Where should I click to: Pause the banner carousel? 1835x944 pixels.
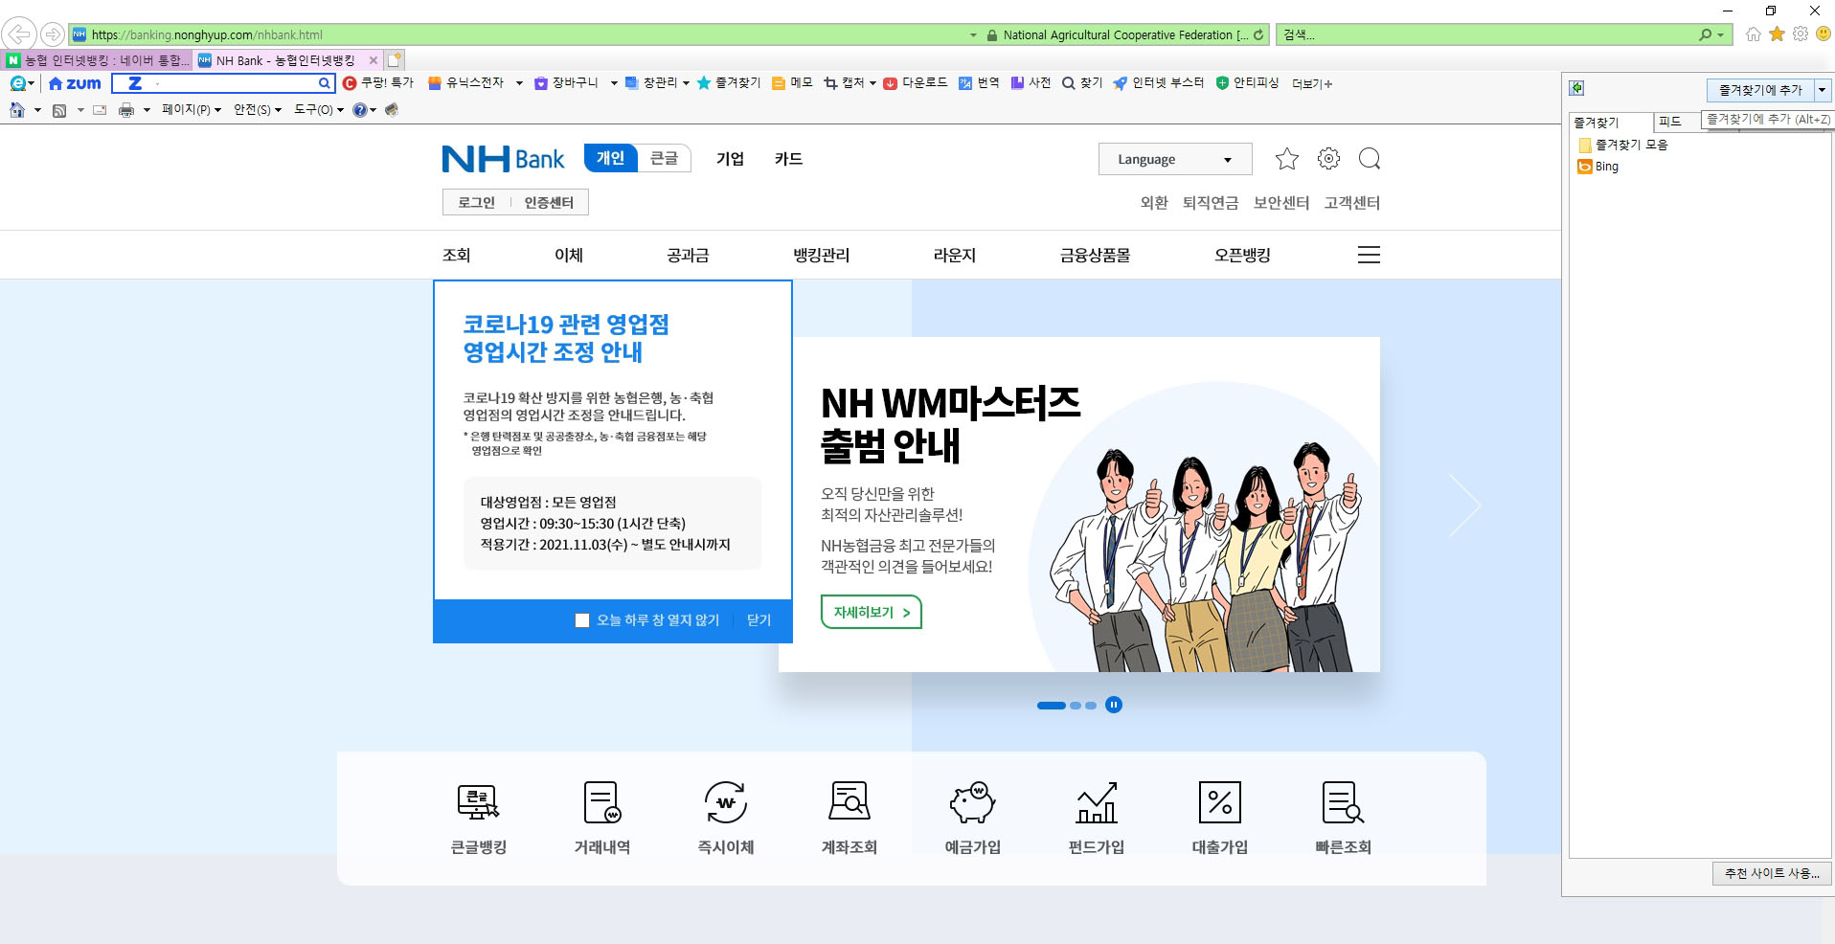pyautogui.click(x=1114, y=705)
